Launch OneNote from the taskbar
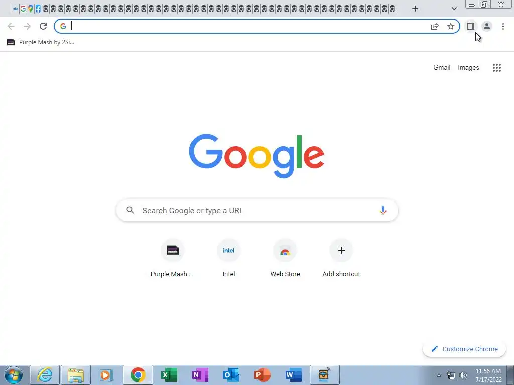Viewport: 514px width, 385px height. [200, 375]
